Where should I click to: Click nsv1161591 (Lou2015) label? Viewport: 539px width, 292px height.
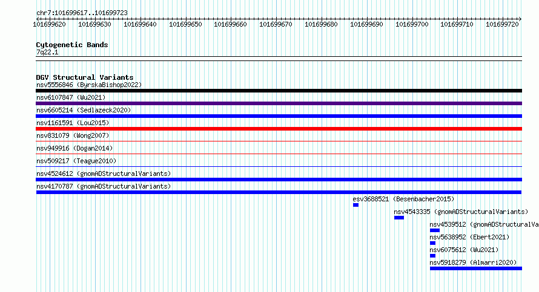tap(73, 123)
